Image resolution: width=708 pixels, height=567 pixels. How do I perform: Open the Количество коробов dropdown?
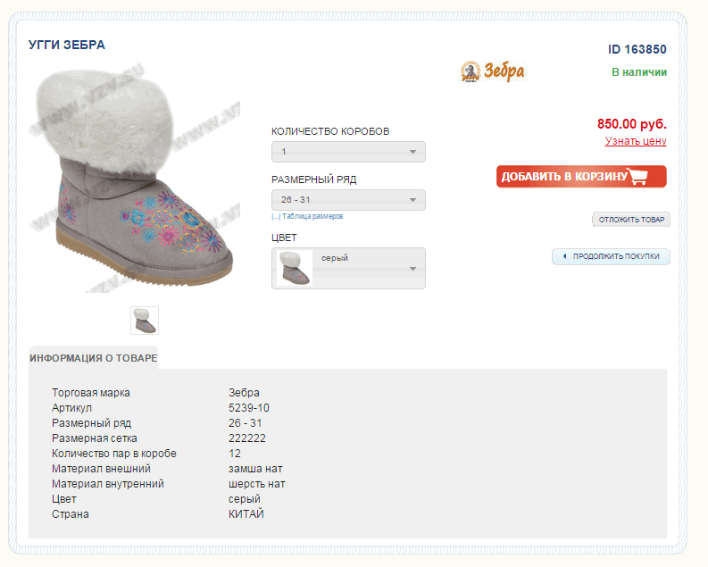(x=348, y=152)
